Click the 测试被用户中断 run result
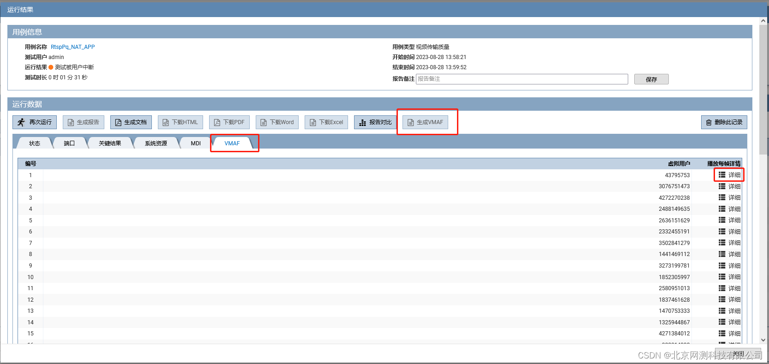 [74, 67]
